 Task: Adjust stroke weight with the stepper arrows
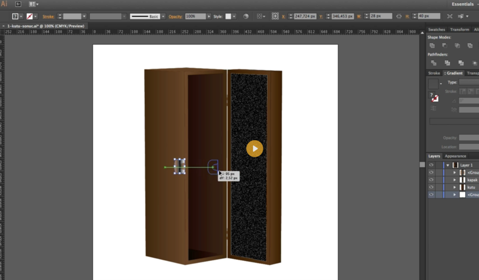coord(60,16)
